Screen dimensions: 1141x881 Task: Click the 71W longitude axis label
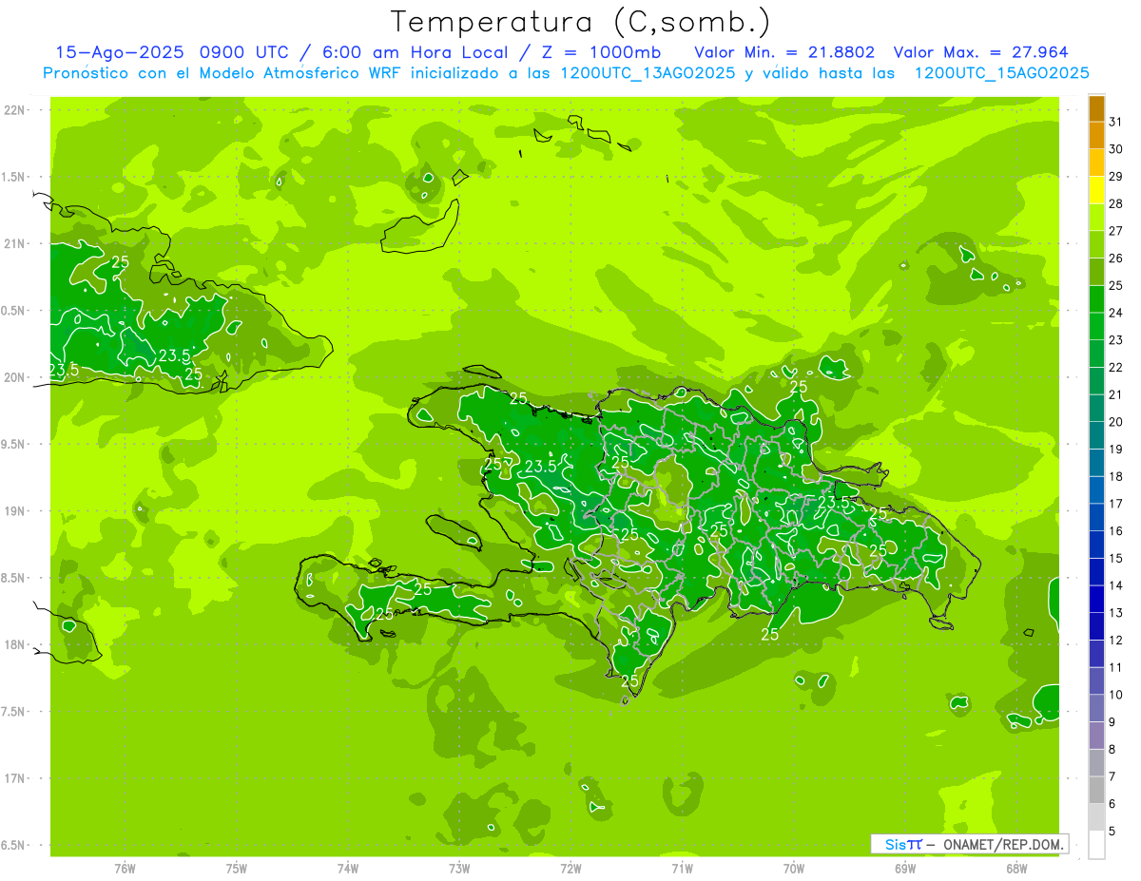coord(682,869)
